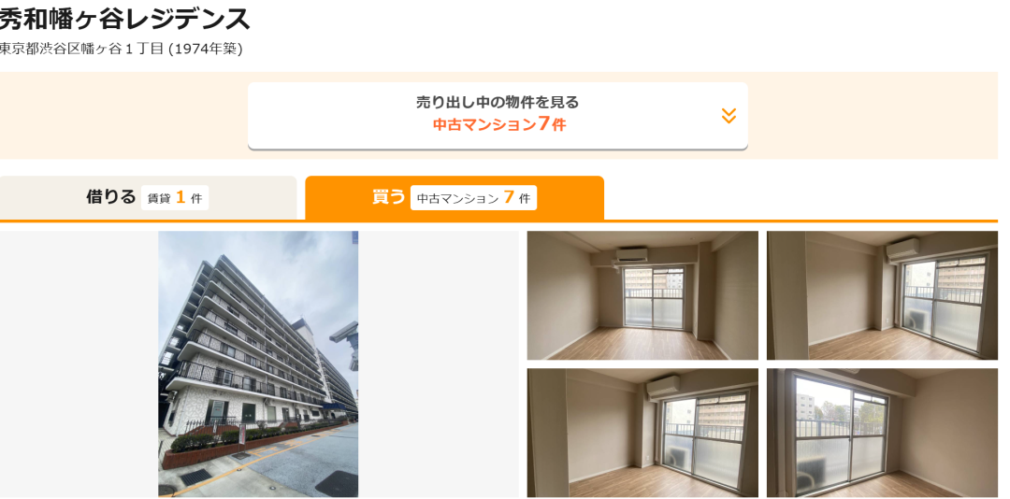The width and height of the screenshot is (1010, 499).
Task: Click the security camera in the exterior photo
Action: tap(344, 333)
